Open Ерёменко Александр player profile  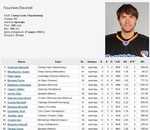[x=19, y=85]
